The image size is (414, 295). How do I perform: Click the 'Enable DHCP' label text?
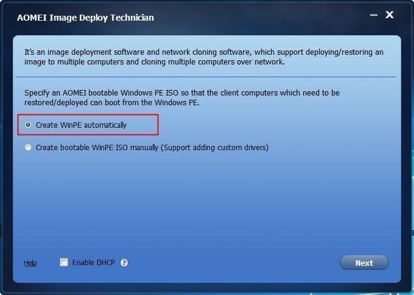[x=94, y=263]
